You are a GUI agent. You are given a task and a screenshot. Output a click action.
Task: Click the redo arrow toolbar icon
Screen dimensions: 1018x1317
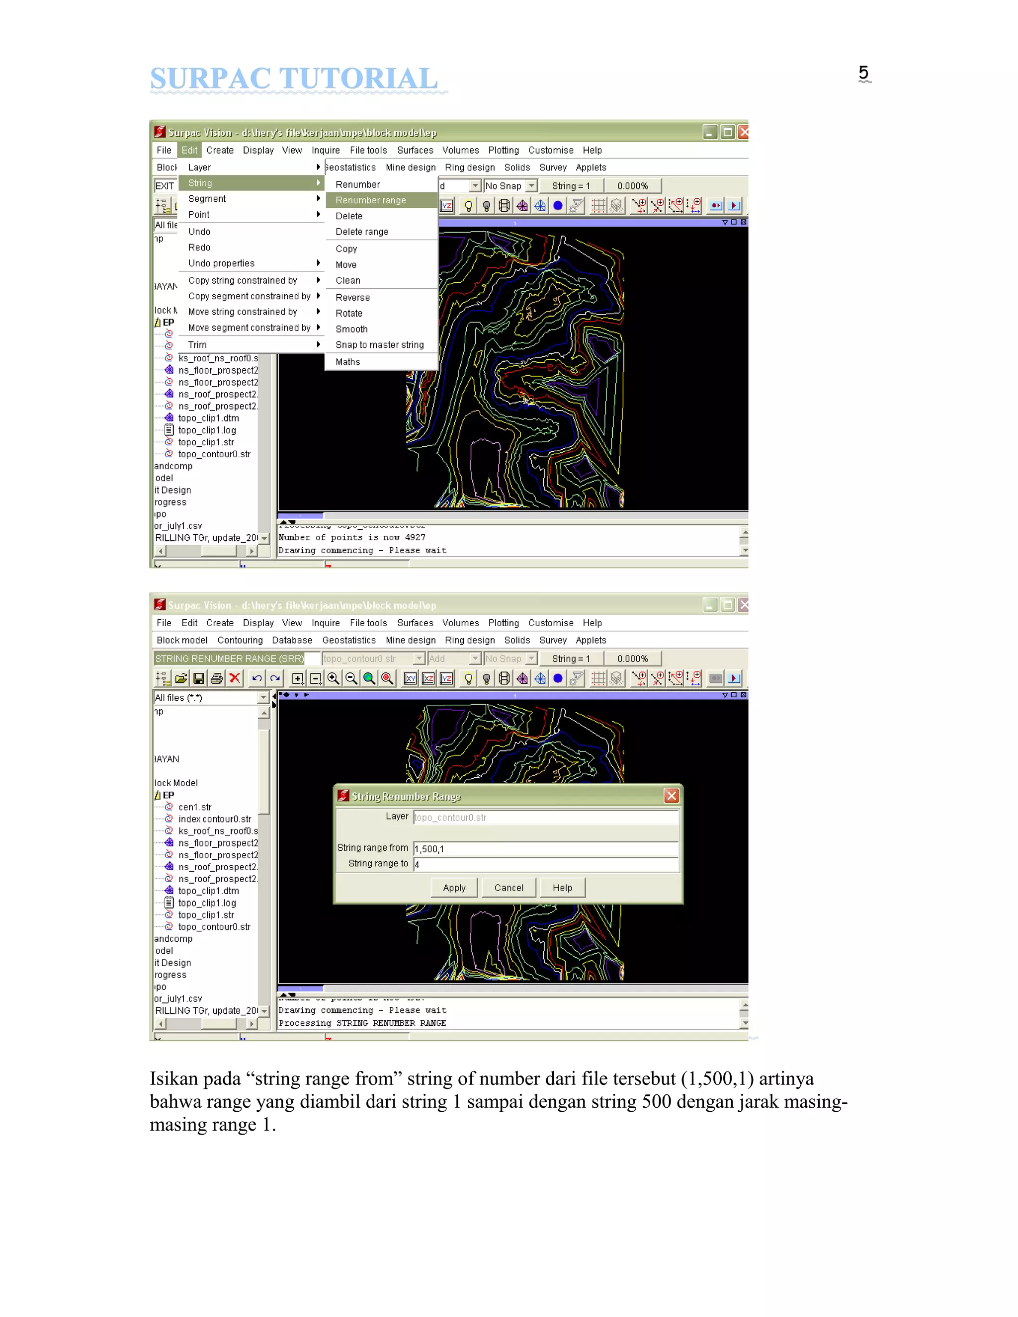pyautogui.click(x=275, y=678)
